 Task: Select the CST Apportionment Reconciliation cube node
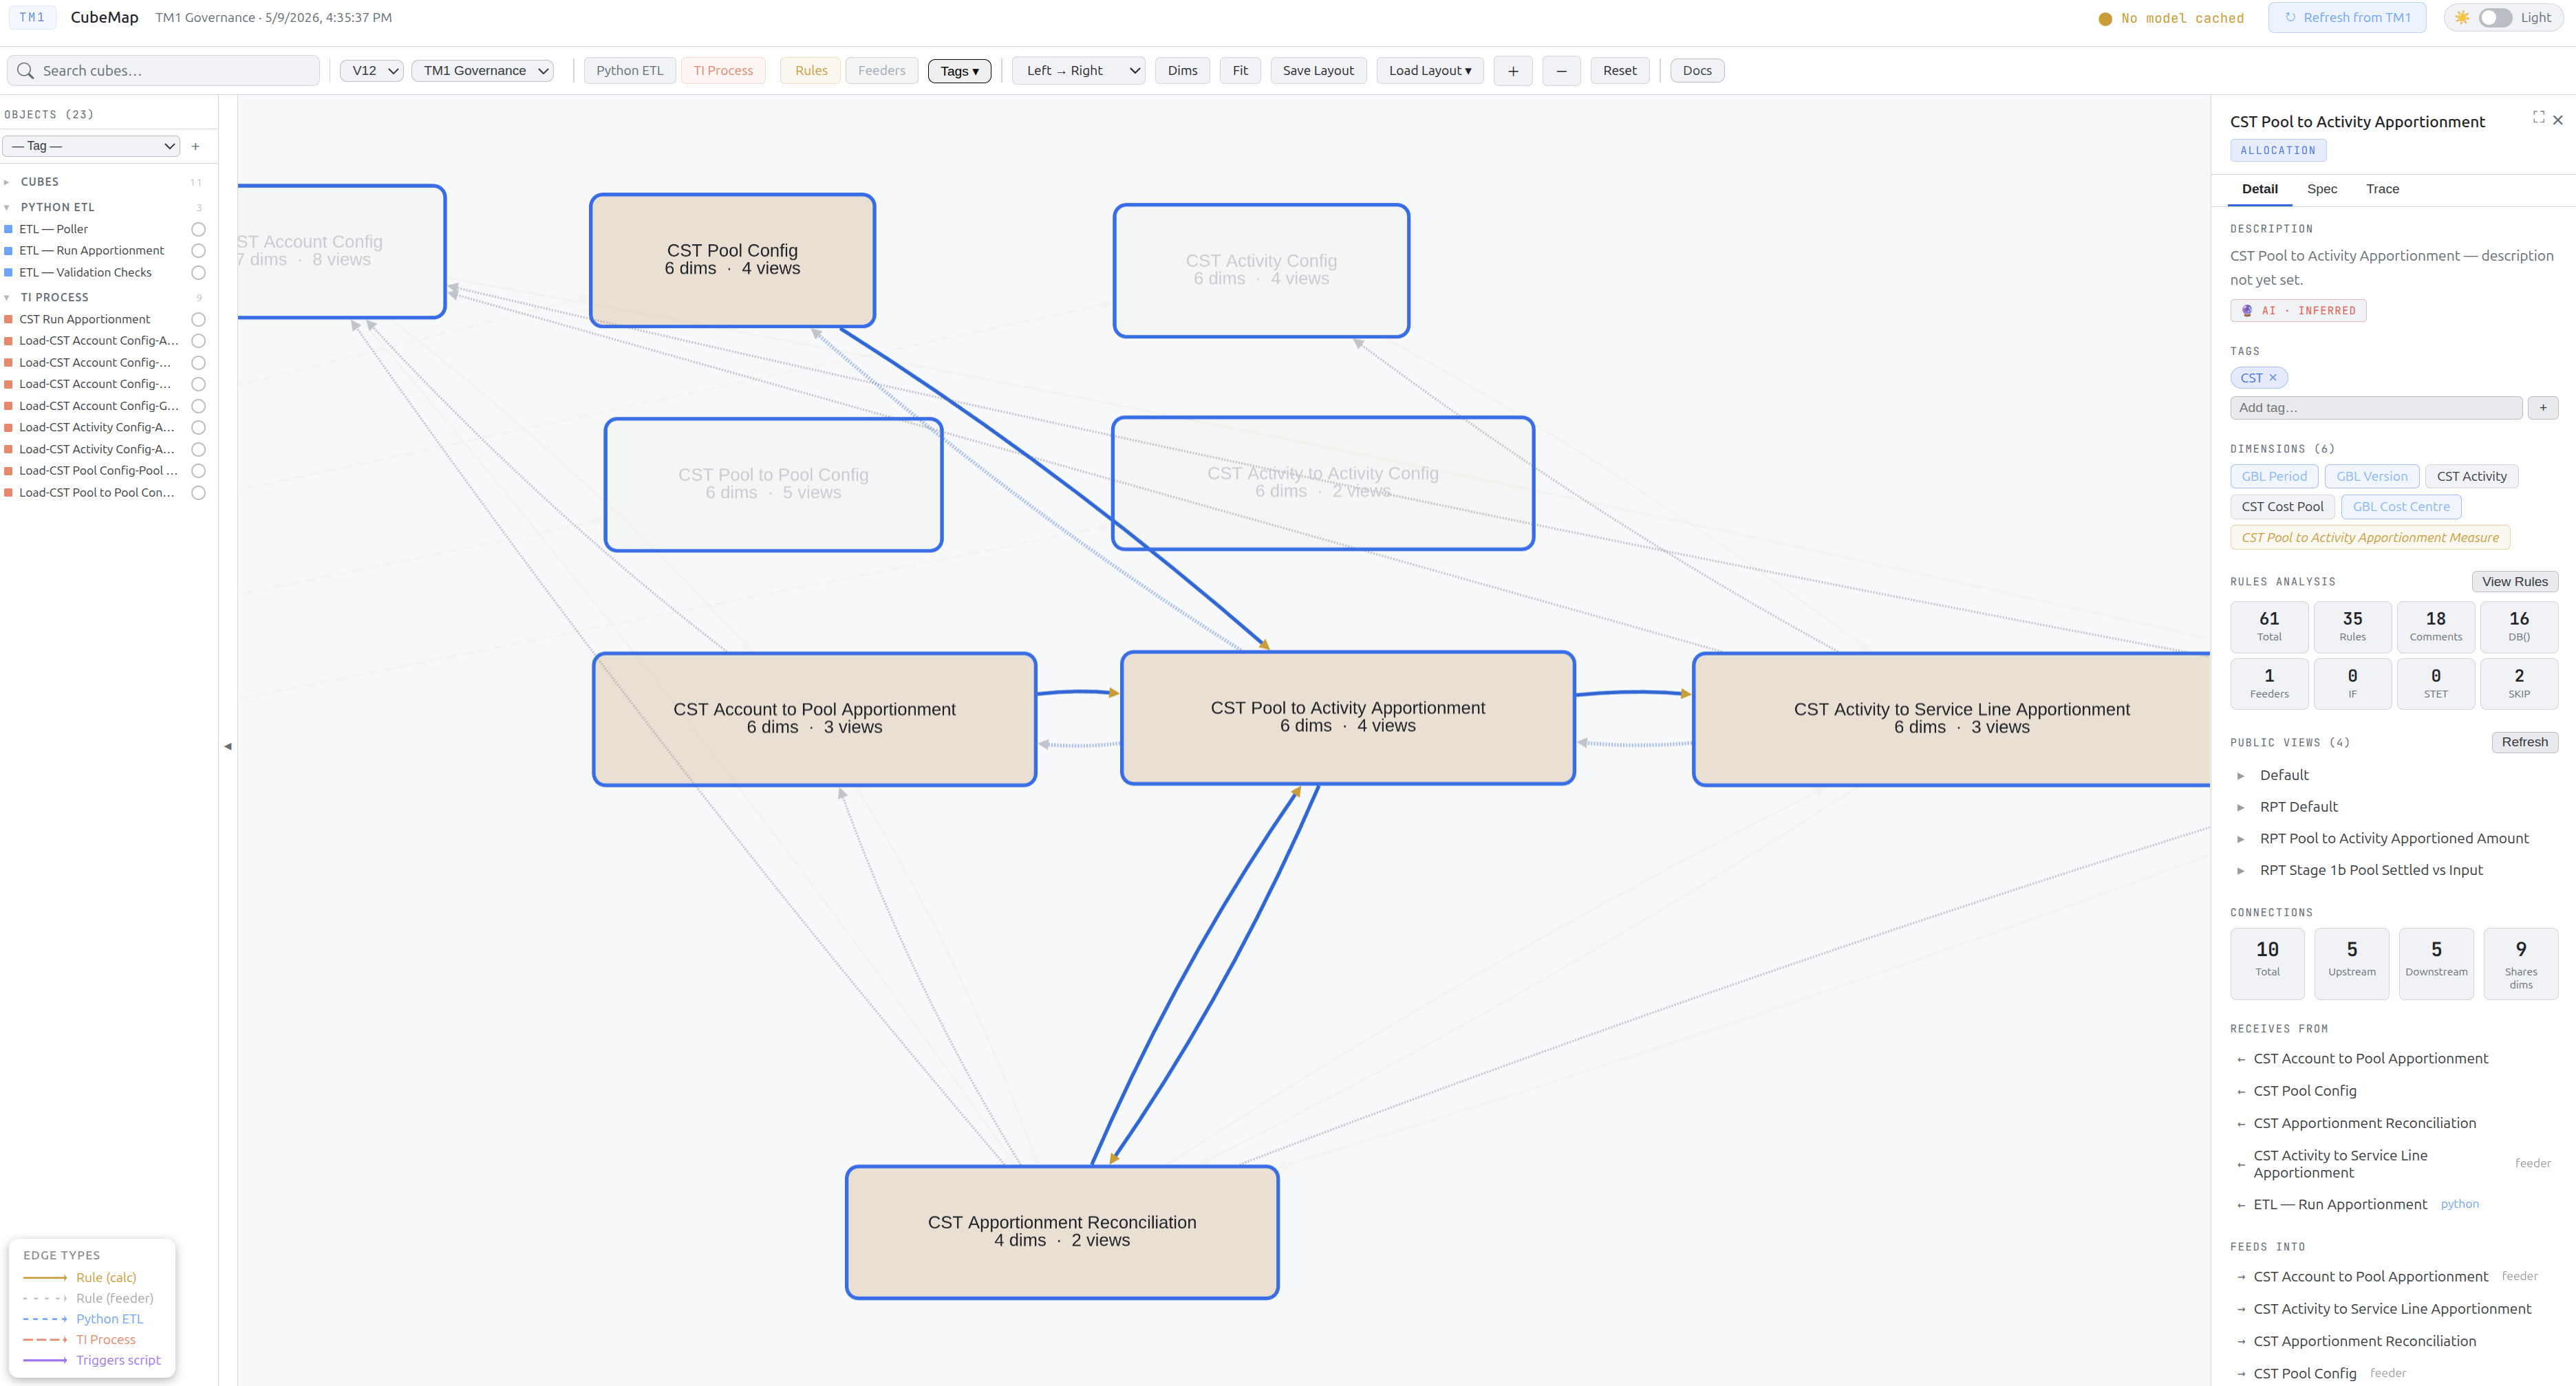click(1062, 1232)
